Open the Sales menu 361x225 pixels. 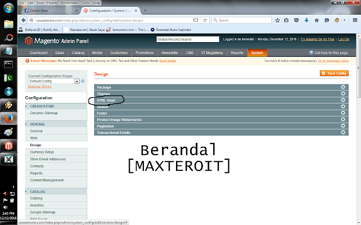60,52
